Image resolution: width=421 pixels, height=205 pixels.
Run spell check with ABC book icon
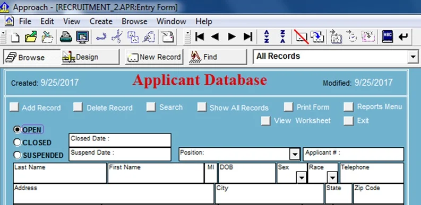tap(388, 37)
